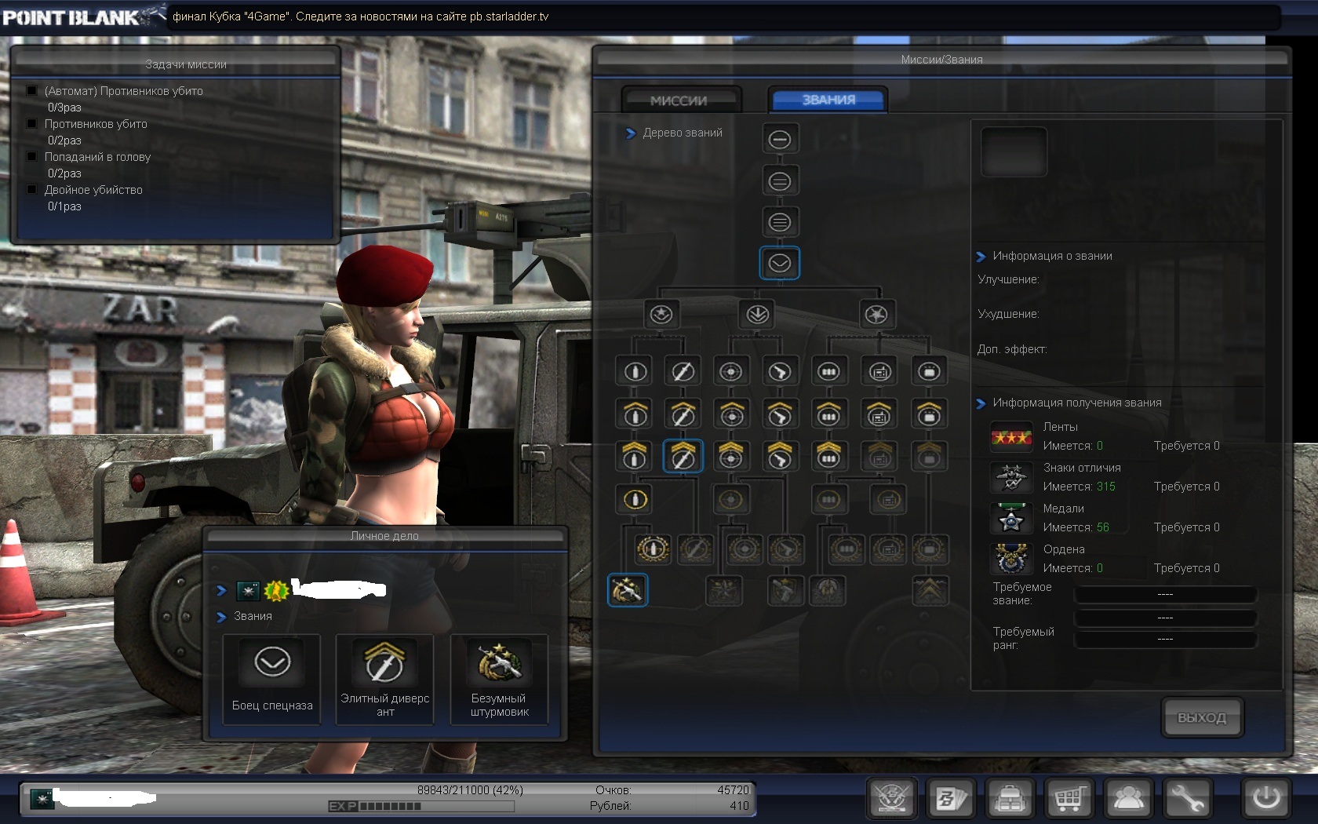
Task: Click the experience value 89843/211000 (42%)
Action: tap(470, 790)
